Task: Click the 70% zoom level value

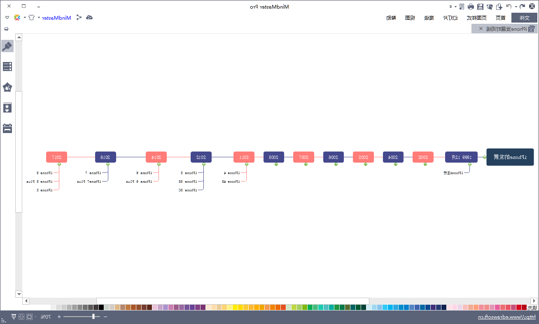Action: pyautogui.click(x=46, y=317)
